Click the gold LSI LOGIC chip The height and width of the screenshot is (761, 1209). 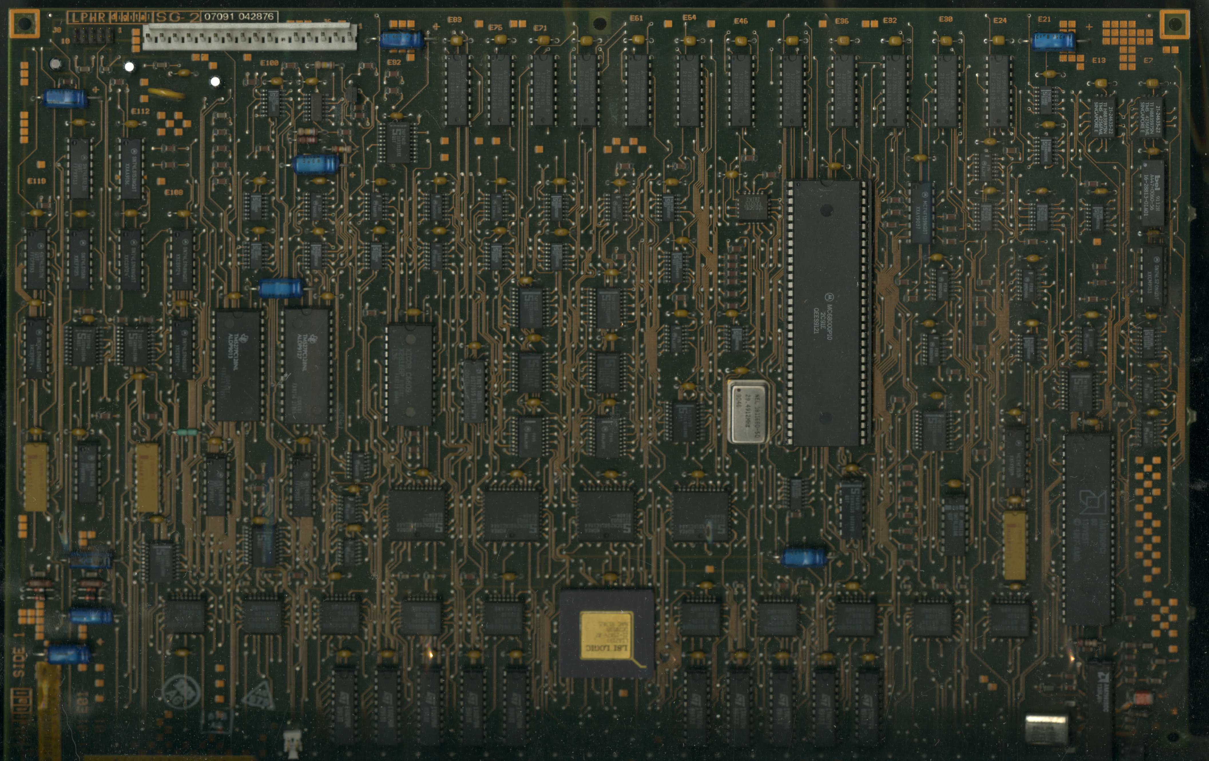pyautogui.click(x=607, y=635)
